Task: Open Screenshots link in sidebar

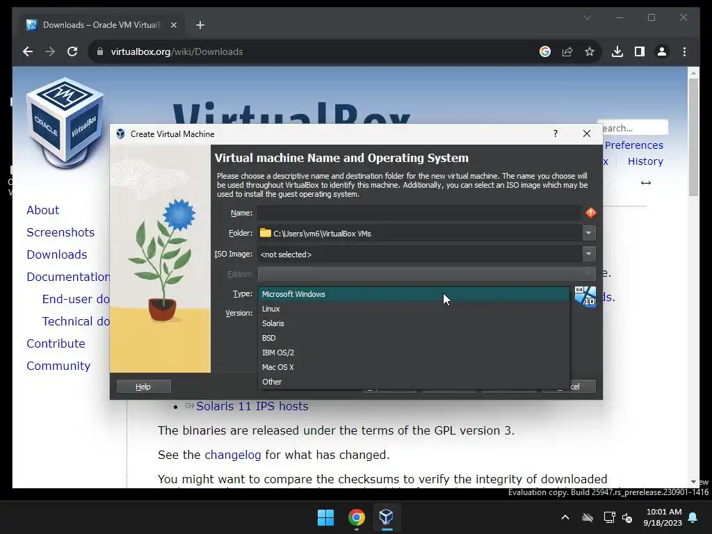Action: [60, 232]
